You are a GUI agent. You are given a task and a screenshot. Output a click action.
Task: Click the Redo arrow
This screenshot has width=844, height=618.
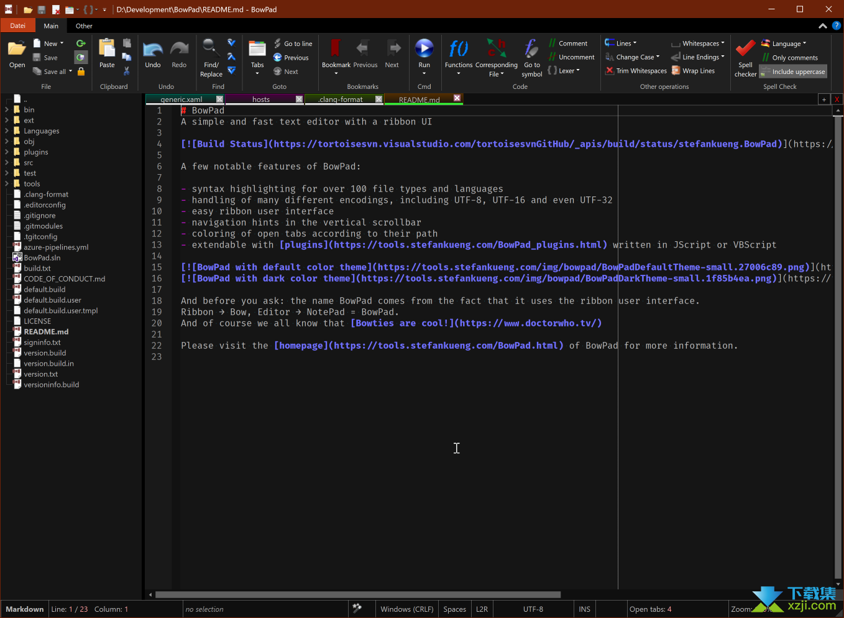pos(179,55)
